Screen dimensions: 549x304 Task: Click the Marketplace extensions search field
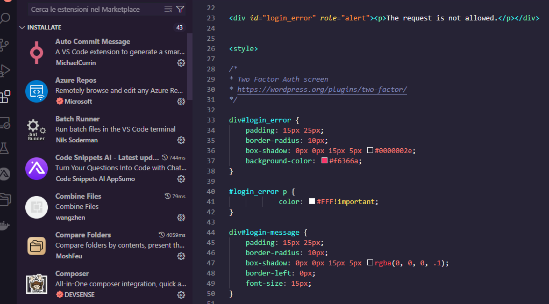[x=95, y=10]
